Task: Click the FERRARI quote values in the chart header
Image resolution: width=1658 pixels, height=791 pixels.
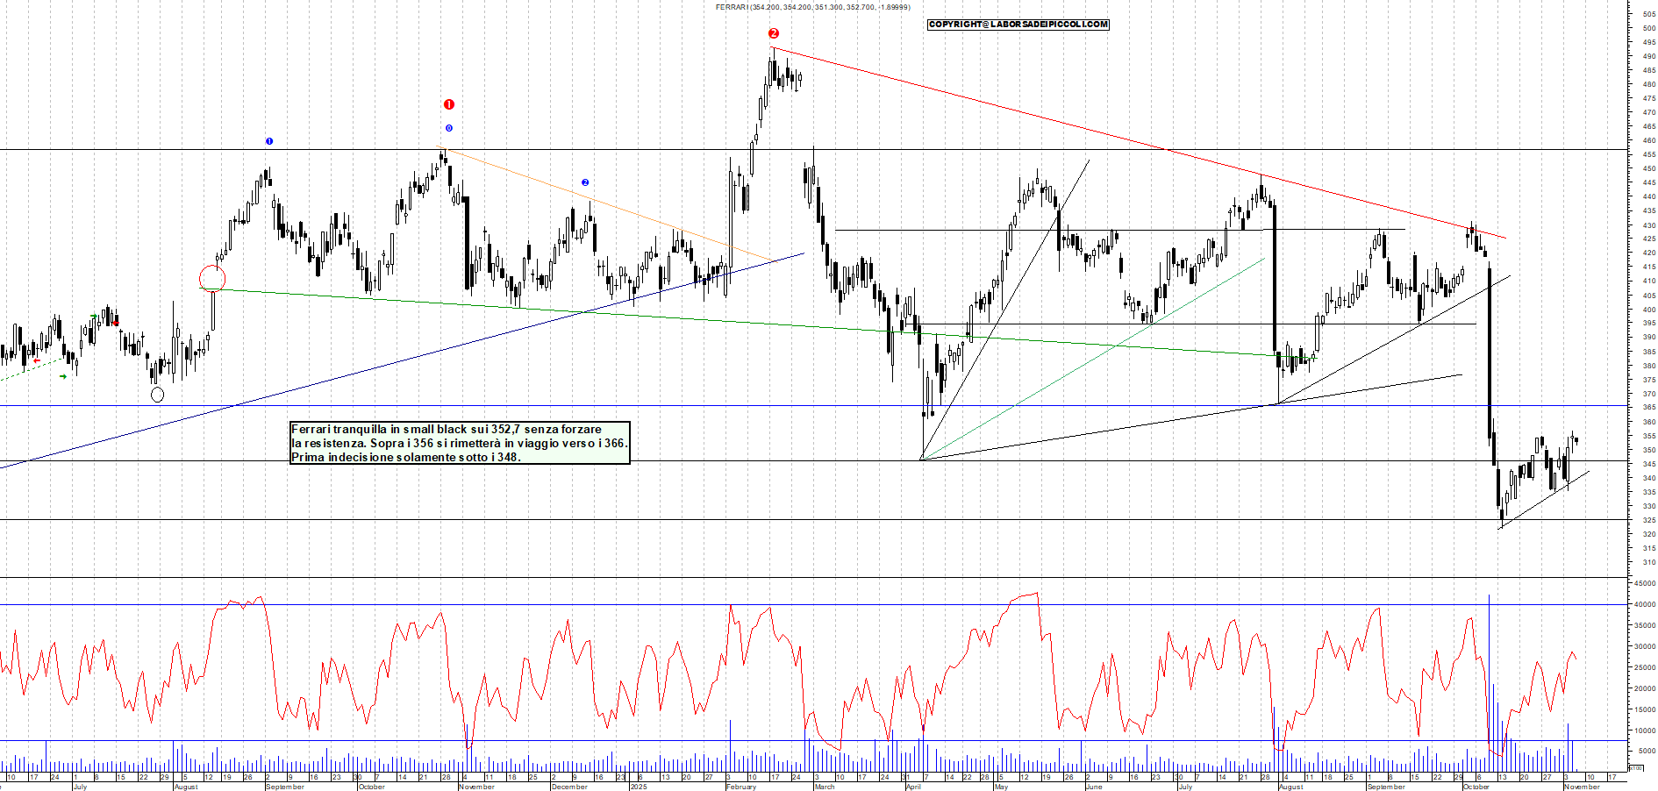Action: pos(811,7)
